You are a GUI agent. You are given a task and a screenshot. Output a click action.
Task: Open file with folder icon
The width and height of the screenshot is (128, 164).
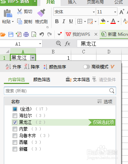(x=3, y=34)
